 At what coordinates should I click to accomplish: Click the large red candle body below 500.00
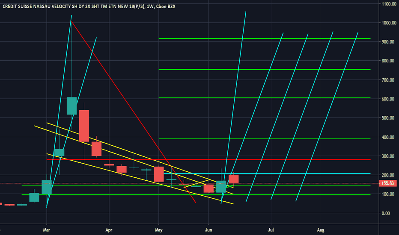point(84,126)
